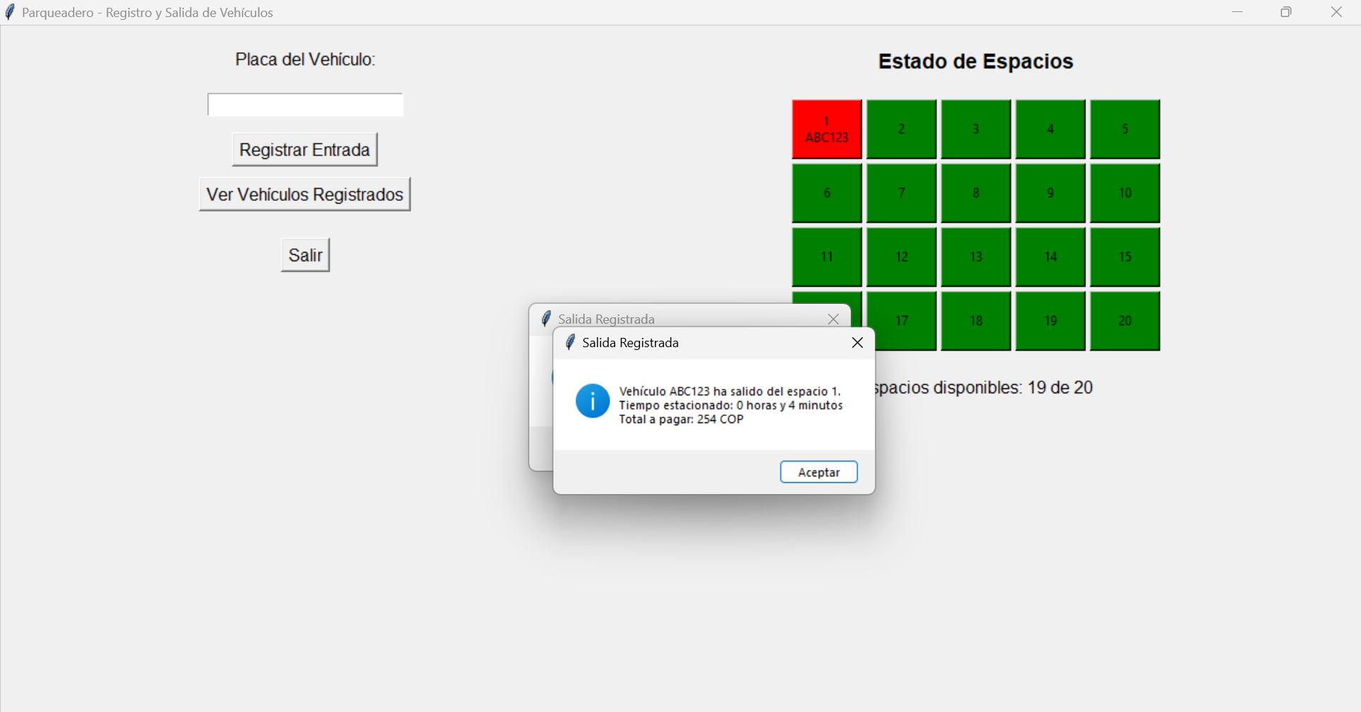Close the background Salida Registrada dialog
Viewport: 1361px width, 712px height.
833,319
